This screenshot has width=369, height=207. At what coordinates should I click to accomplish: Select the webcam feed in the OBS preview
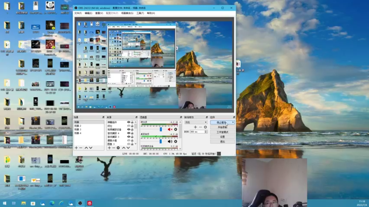coord(192,98)
